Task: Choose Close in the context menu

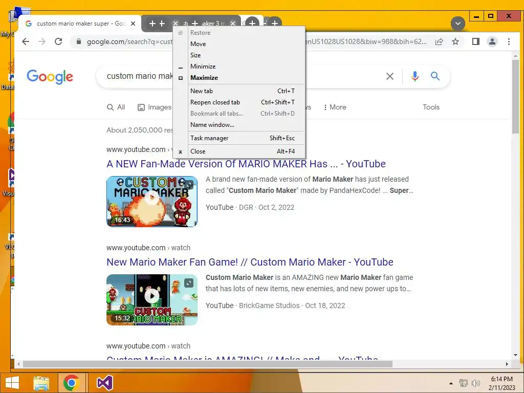Action: (x=238, y=151)
